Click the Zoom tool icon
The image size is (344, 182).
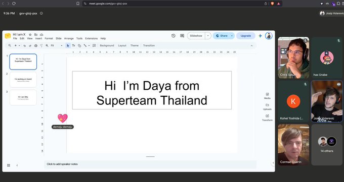coord(47,45)
